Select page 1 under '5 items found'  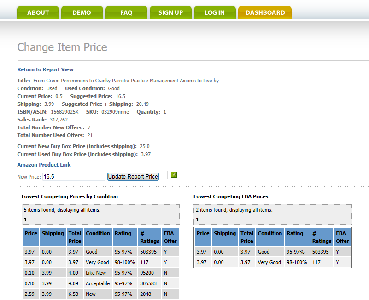[x=25, y=219]
